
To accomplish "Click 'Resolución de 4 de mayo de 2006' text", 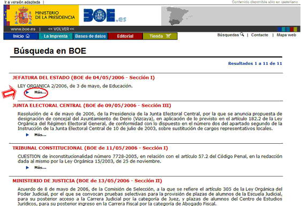I will [55, 114].
